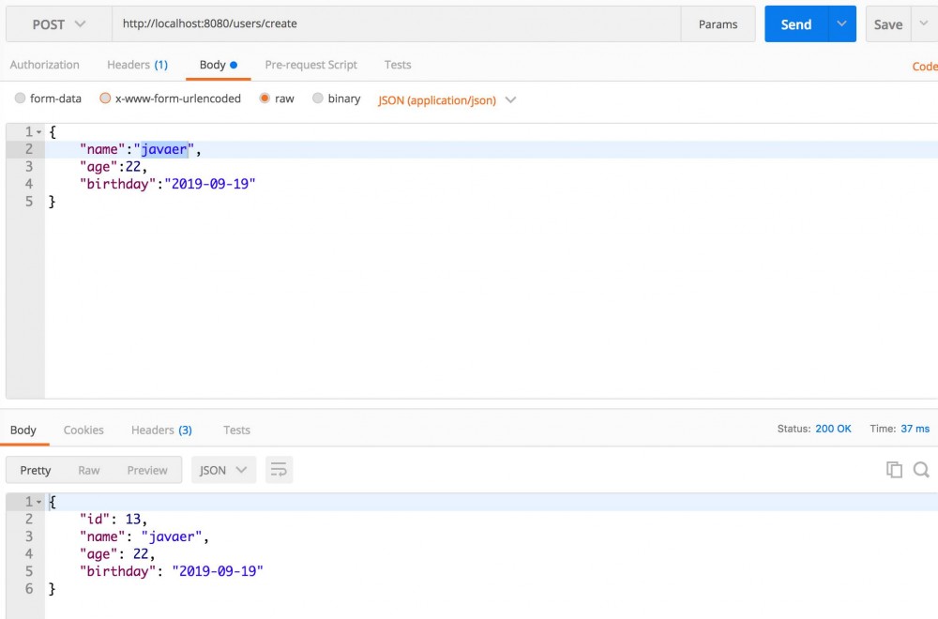Click the response birthday value line

pos(171,571)
